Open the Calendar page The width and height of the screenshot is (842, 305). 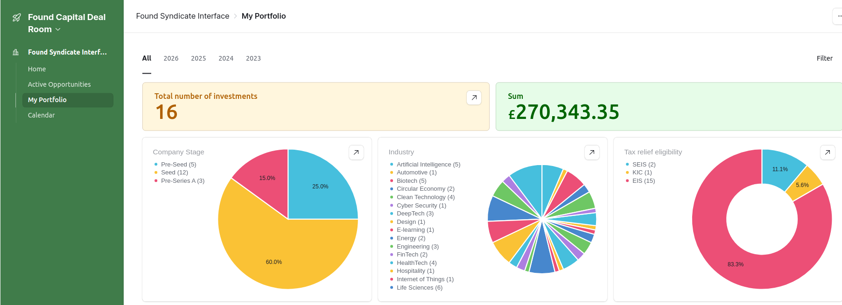point(41,115)
